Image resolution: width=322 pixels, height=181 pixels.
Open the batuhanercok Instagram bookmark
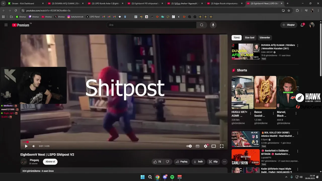pyautogui.click(x=75, y=17)
